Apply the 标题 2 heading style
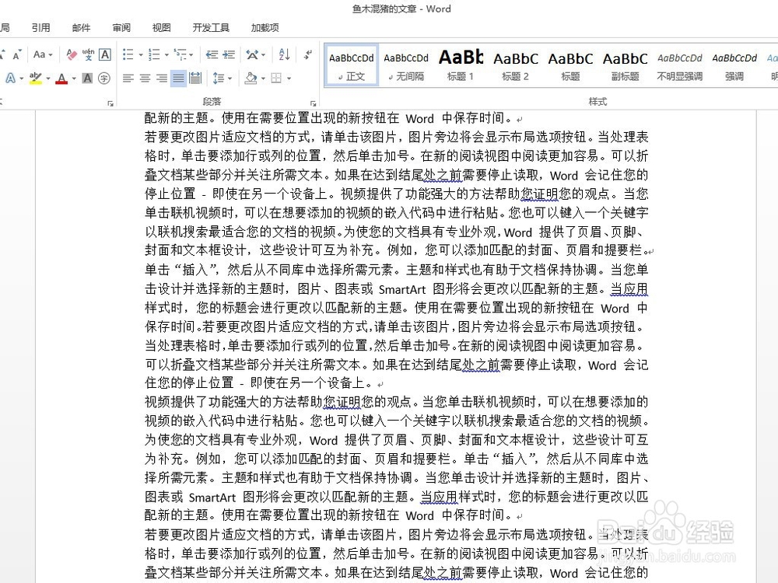This screenshot has width=778, height=583. click(x=516, y=65)
